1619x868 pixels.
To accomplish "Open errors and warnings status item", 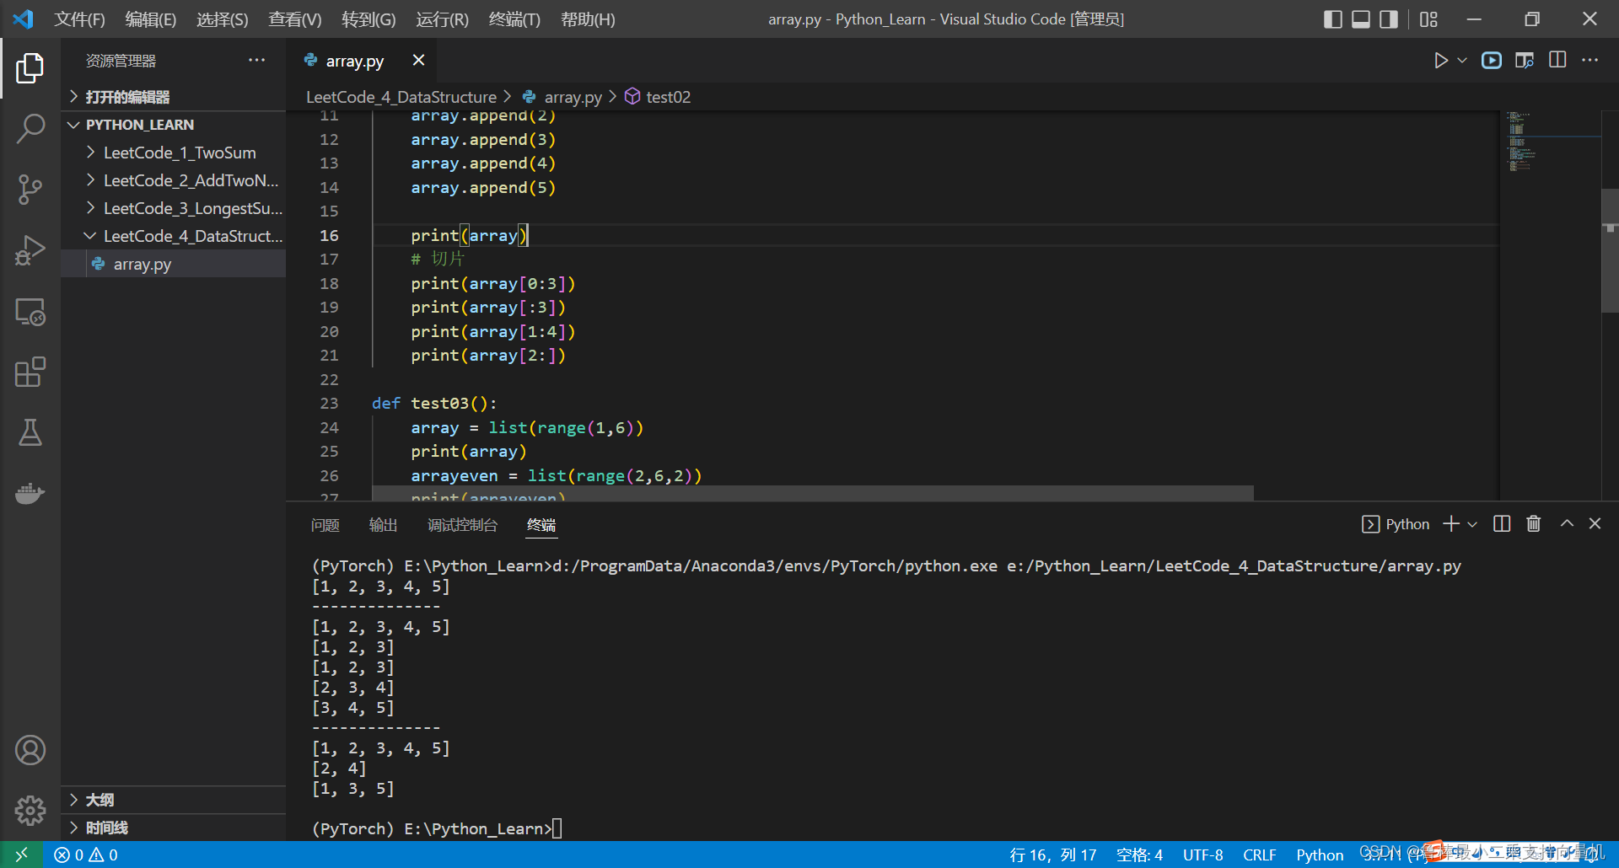I will click(x=86, y=855).
